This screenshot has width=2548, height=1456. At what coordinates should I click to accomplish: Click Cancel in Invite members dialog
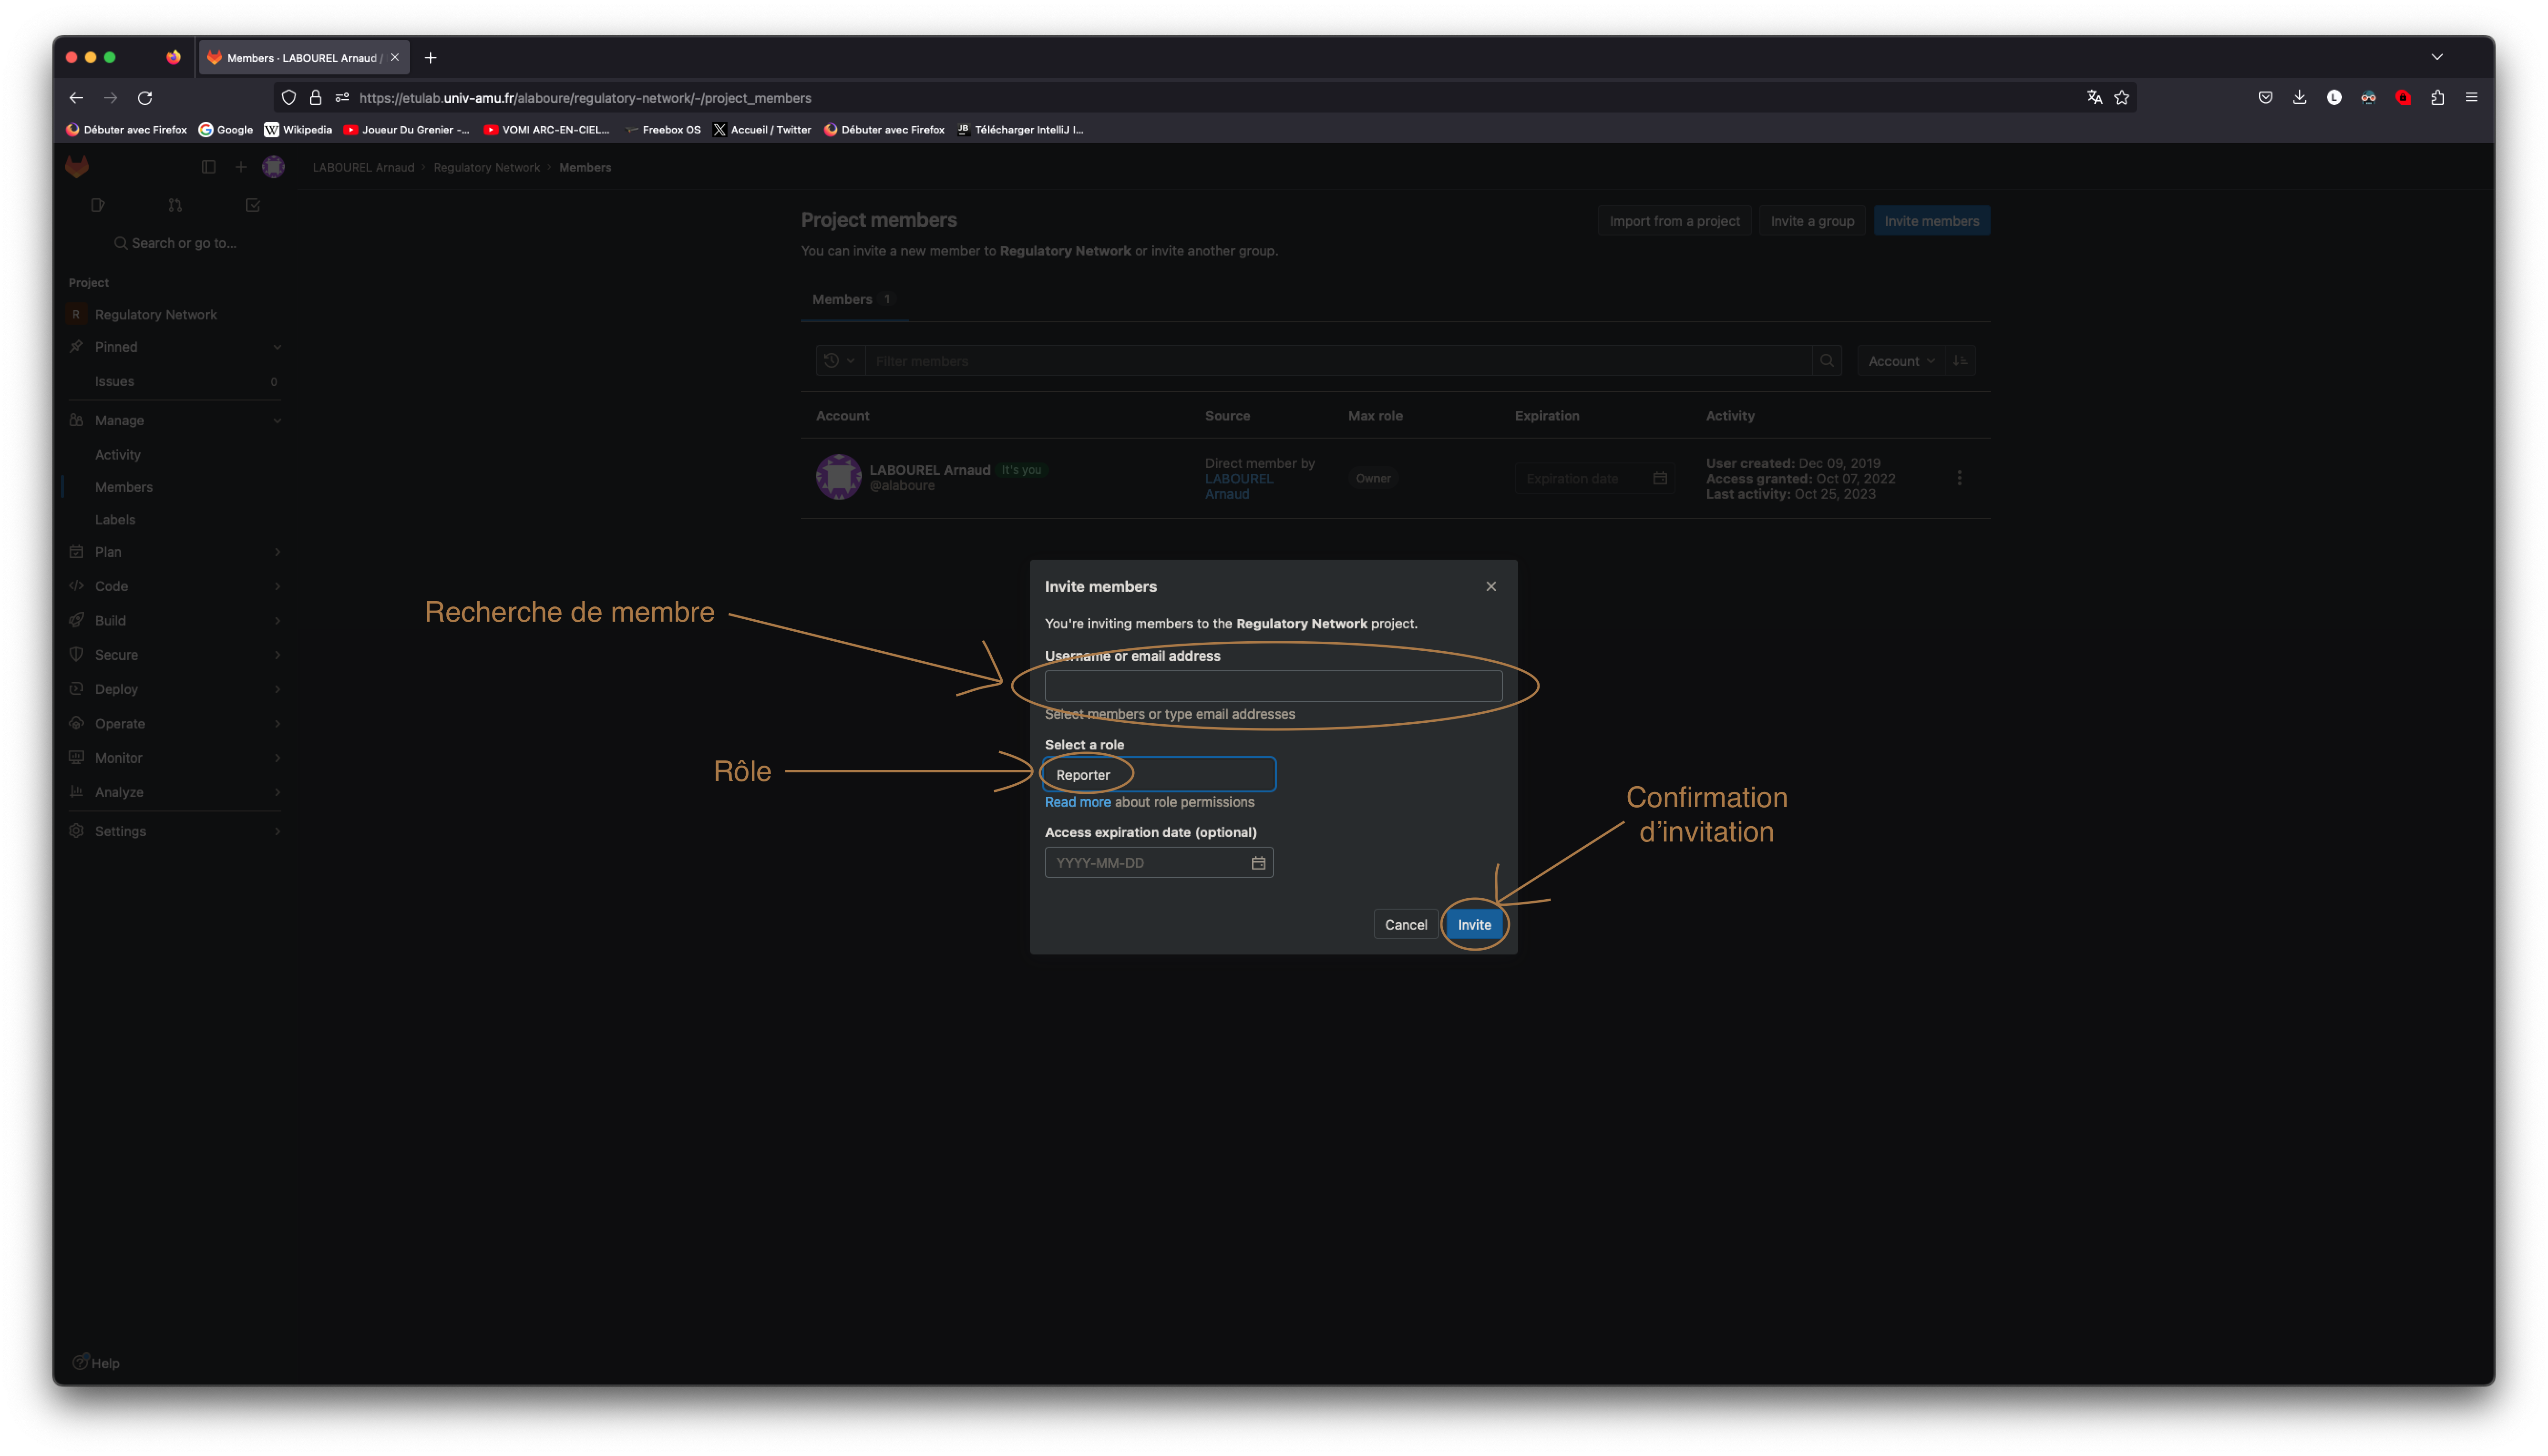pos(1405,925)
